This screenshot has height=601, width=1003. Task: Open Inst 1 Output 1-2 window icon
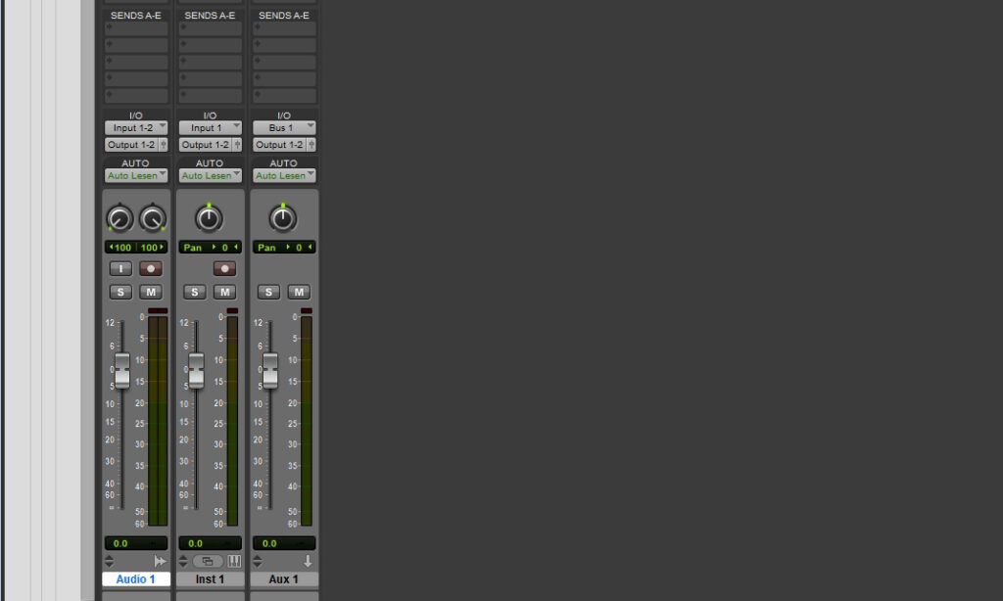tap(237, 145)
